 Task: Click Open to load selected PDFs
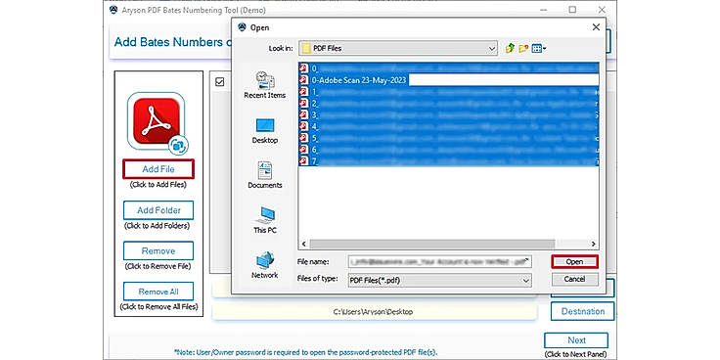[x=575, y=262]
